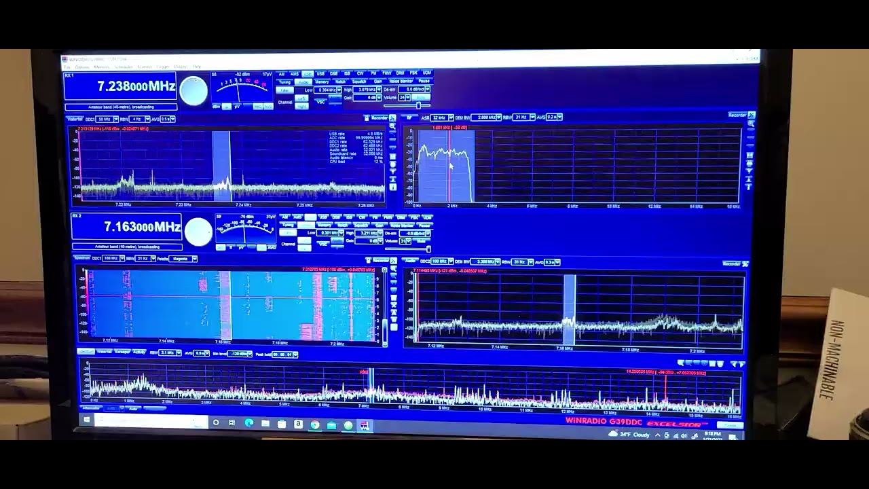Viewport: 869px width, 489px height.
Task: Select USB mode for RX1
Action: coord(321,73)
